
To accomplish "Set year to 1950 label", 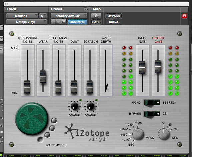I will tap(125, 140).
